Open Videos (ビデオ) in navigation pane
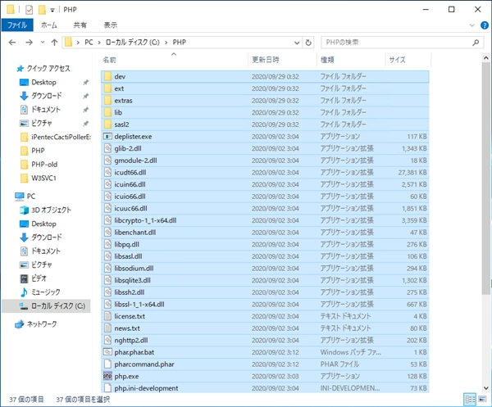 33,278
